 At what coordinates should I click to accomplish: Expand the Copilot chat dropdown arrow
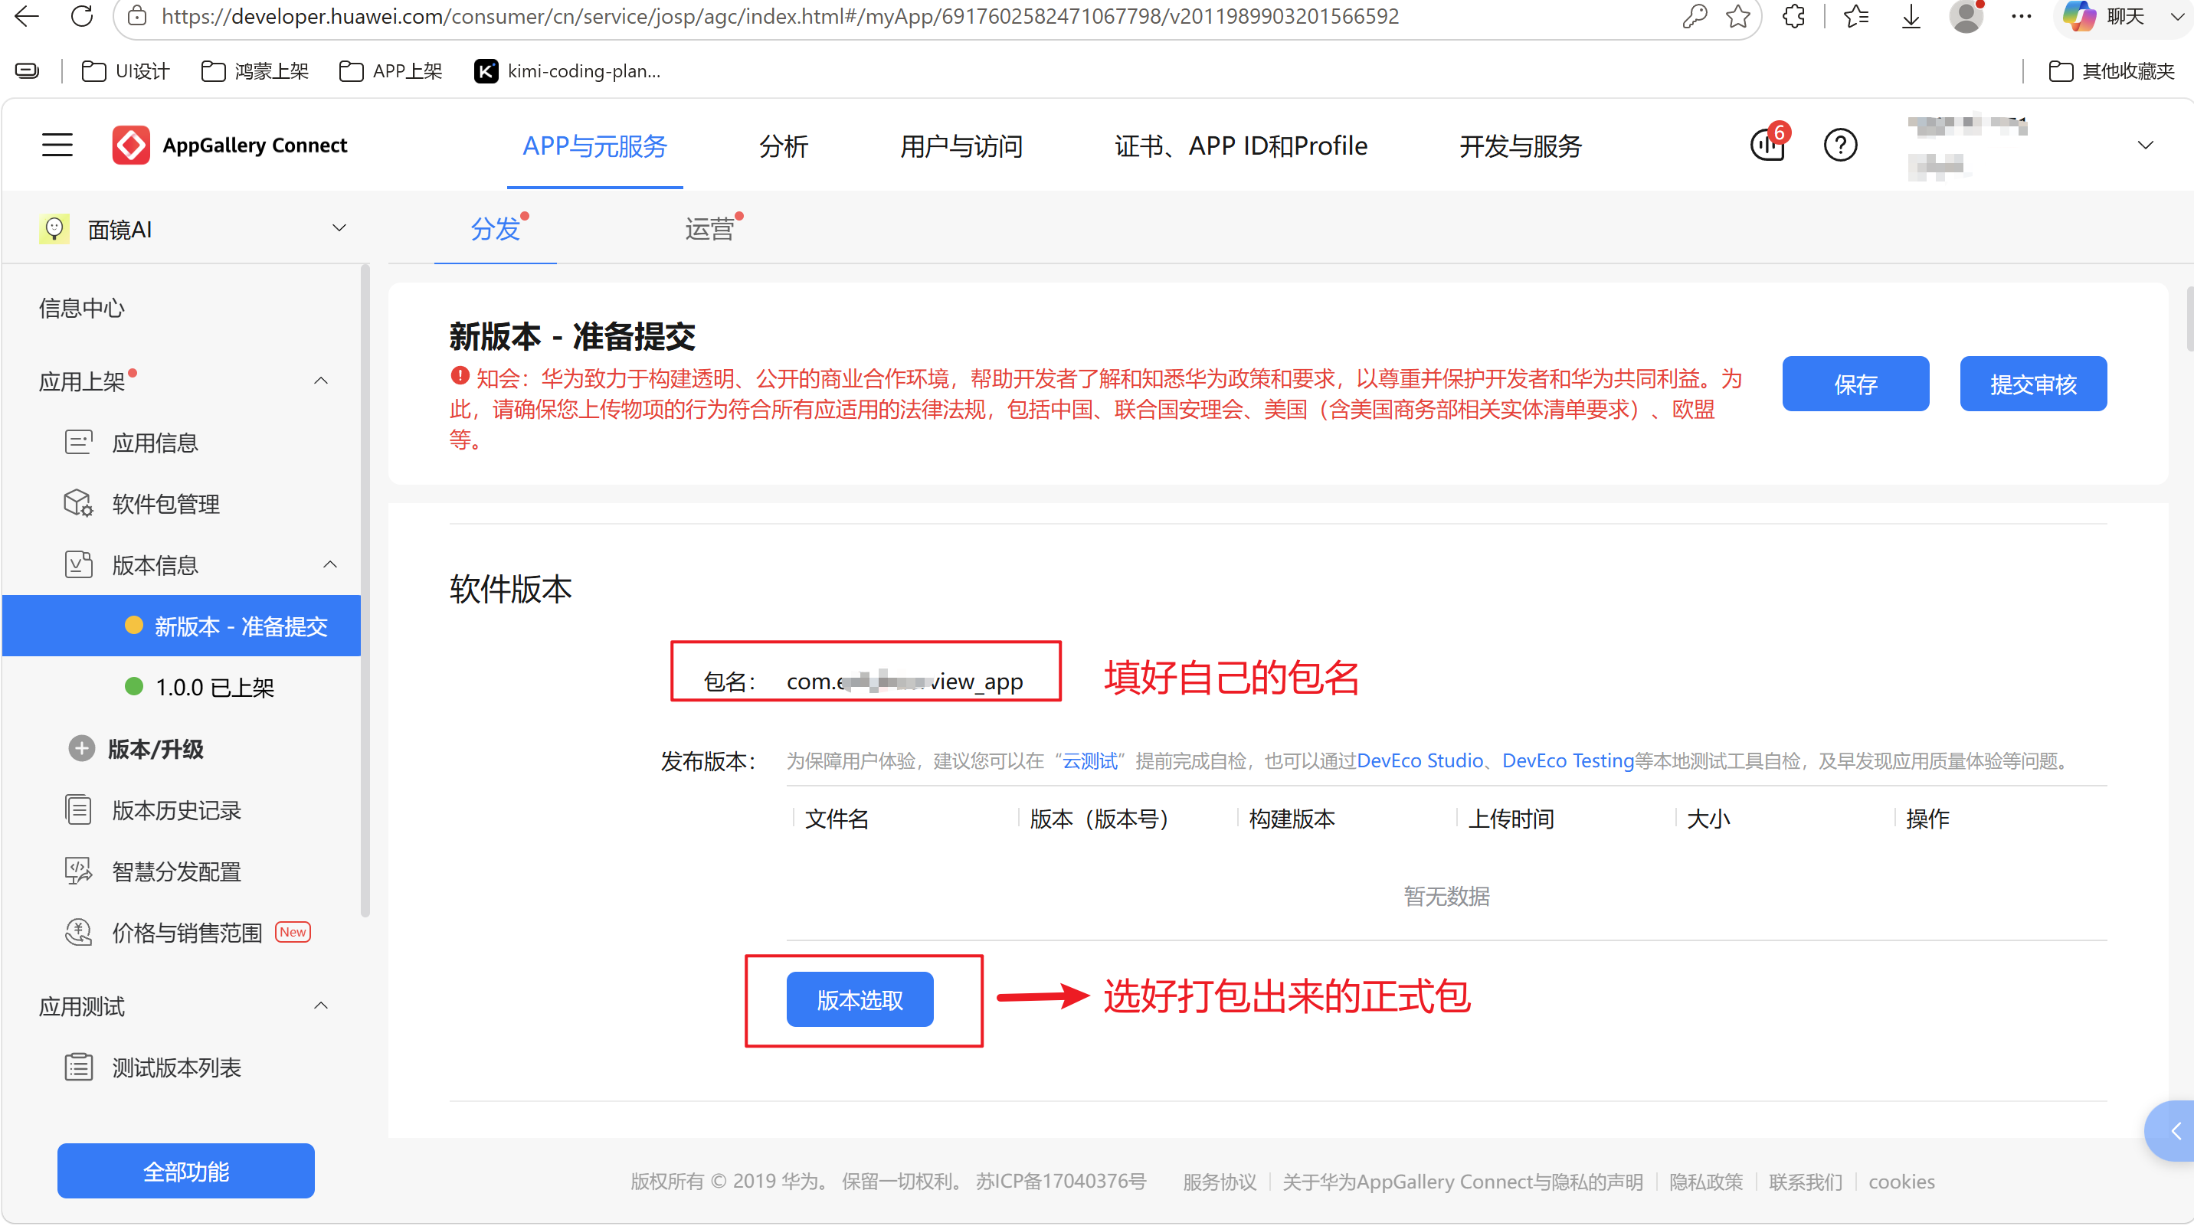[2177, 16]
